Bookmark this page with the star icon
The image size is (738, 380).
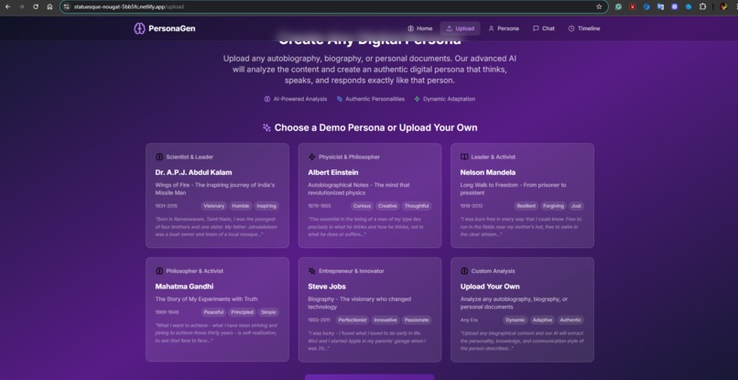pyautogui.click(x=599, y=6)
